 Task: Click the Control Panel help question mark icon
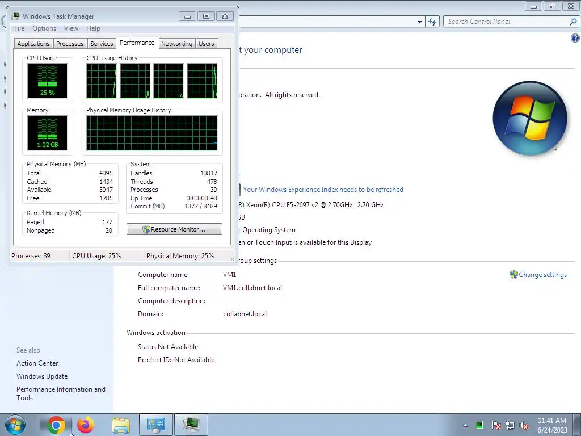pos(575,38)
